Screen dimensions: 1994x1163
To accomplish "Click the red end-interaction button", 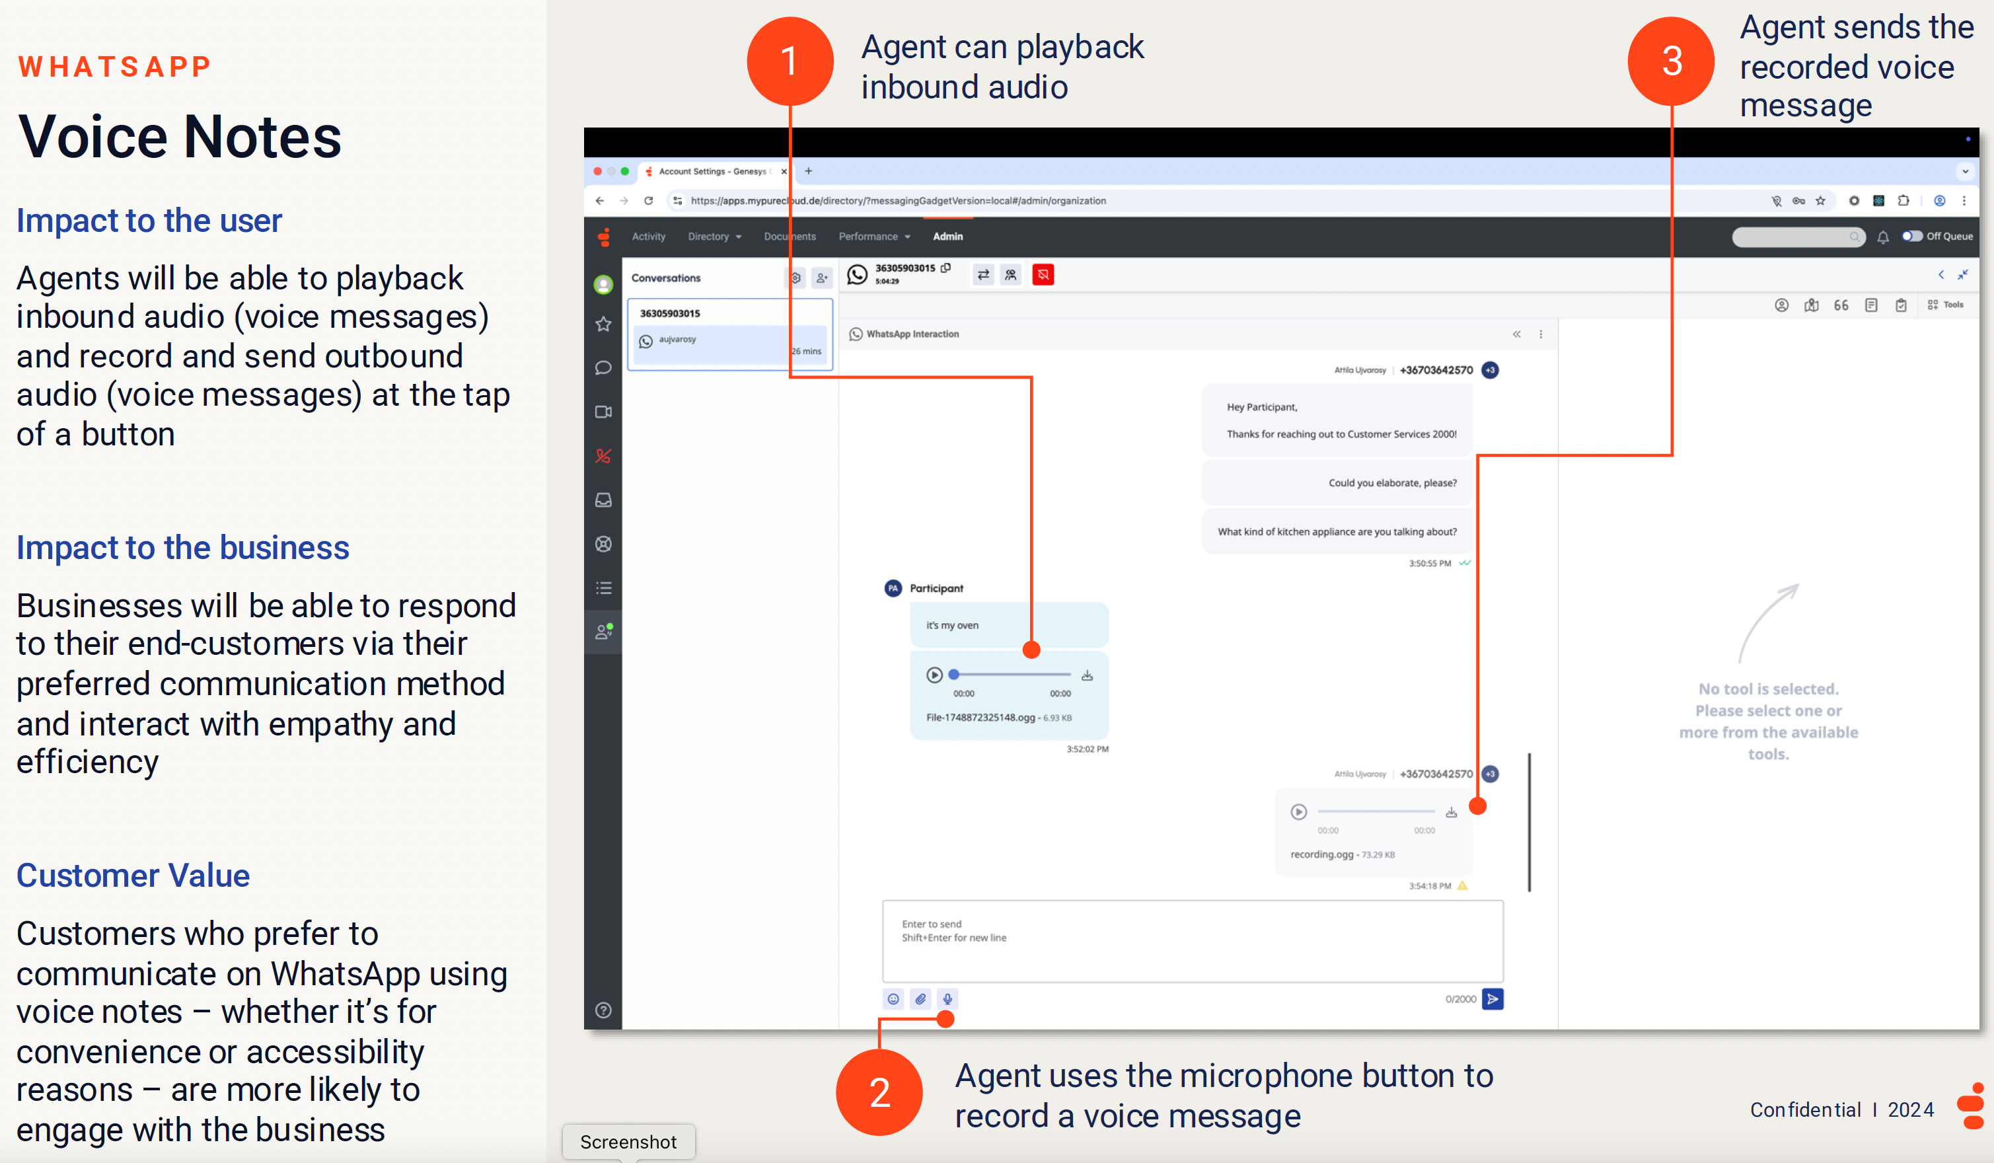I will 1043,274.
